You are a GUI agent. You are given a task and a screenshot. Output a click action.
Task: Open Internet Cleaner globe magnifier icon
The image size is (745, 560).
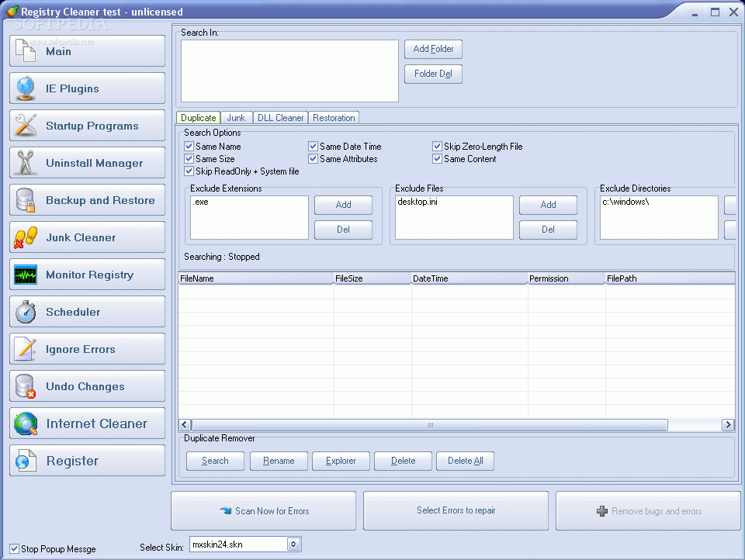pos(25,423)
